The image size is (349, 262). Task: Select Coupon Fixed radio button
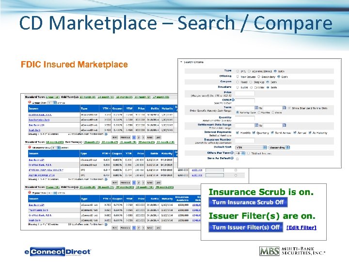pyautogui.click(x=238, y=82)
